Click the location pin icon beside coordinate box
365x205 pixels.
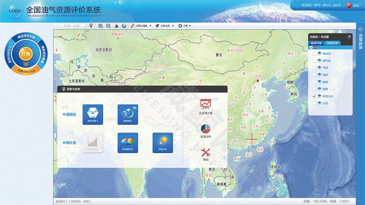[91, 25]
